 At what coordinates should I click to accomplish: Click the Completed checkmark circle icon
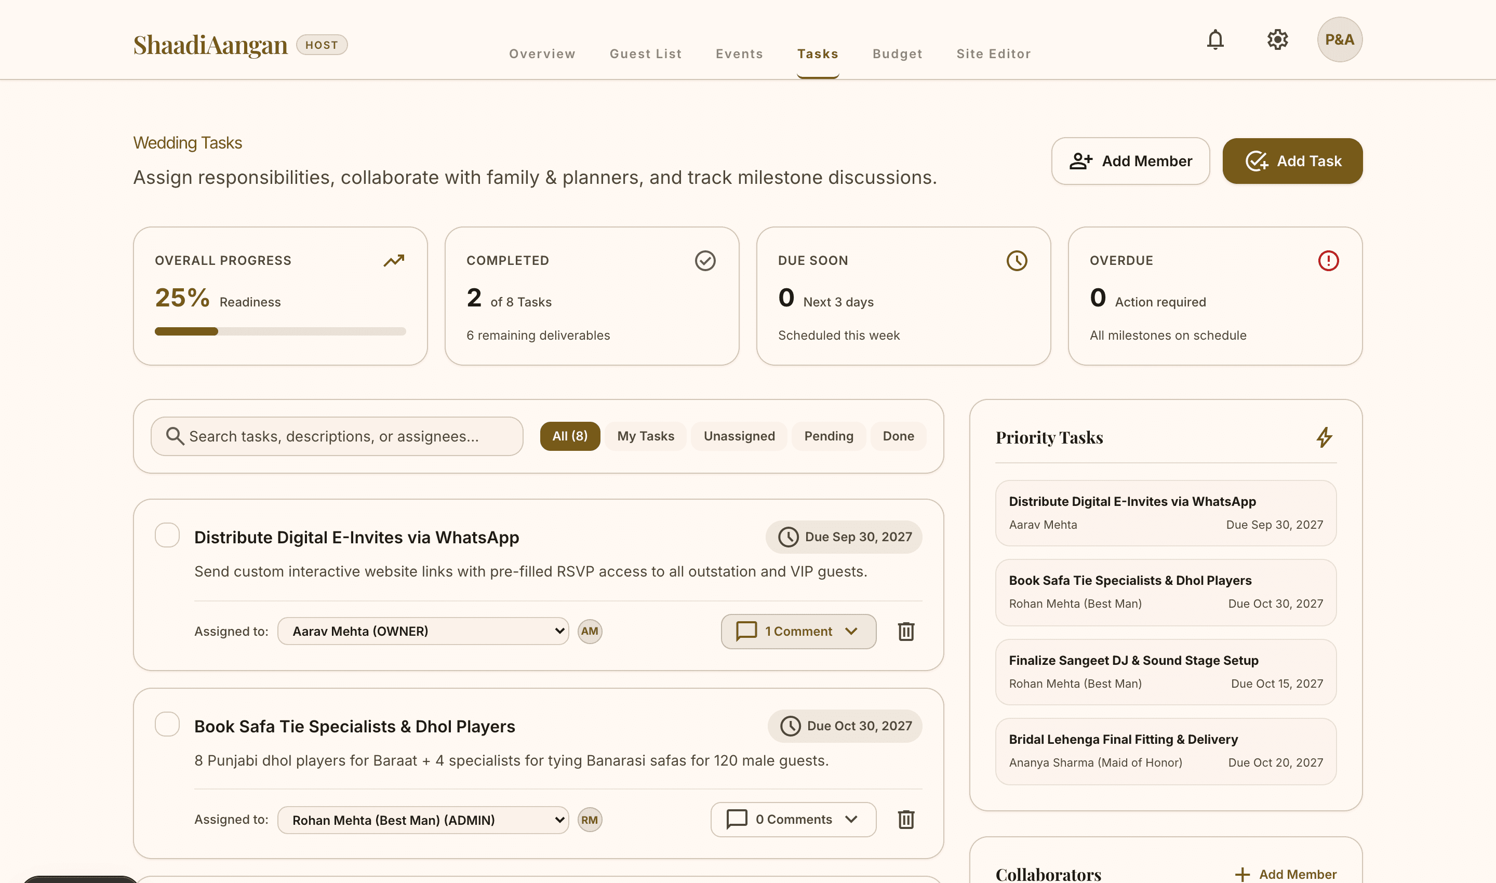point(705,261)
